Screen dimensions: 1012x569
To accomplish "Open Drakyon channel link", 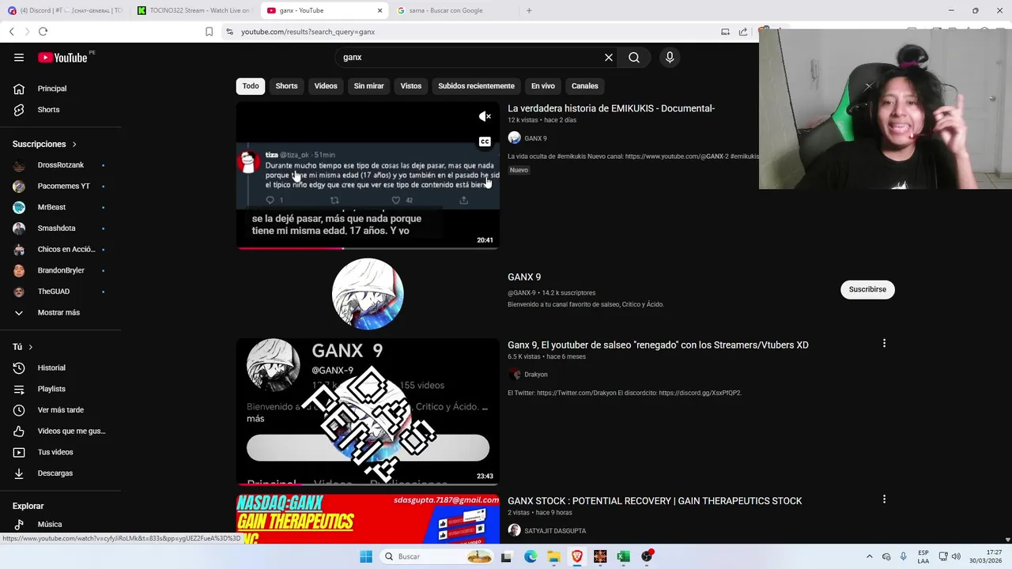I will 535,375.
